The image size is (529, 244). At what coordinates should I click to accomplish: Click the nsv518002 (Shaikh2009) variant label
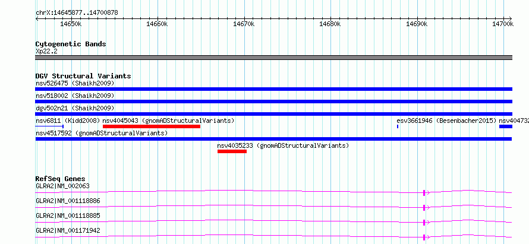pyautogui.click(x=75, y=96)
